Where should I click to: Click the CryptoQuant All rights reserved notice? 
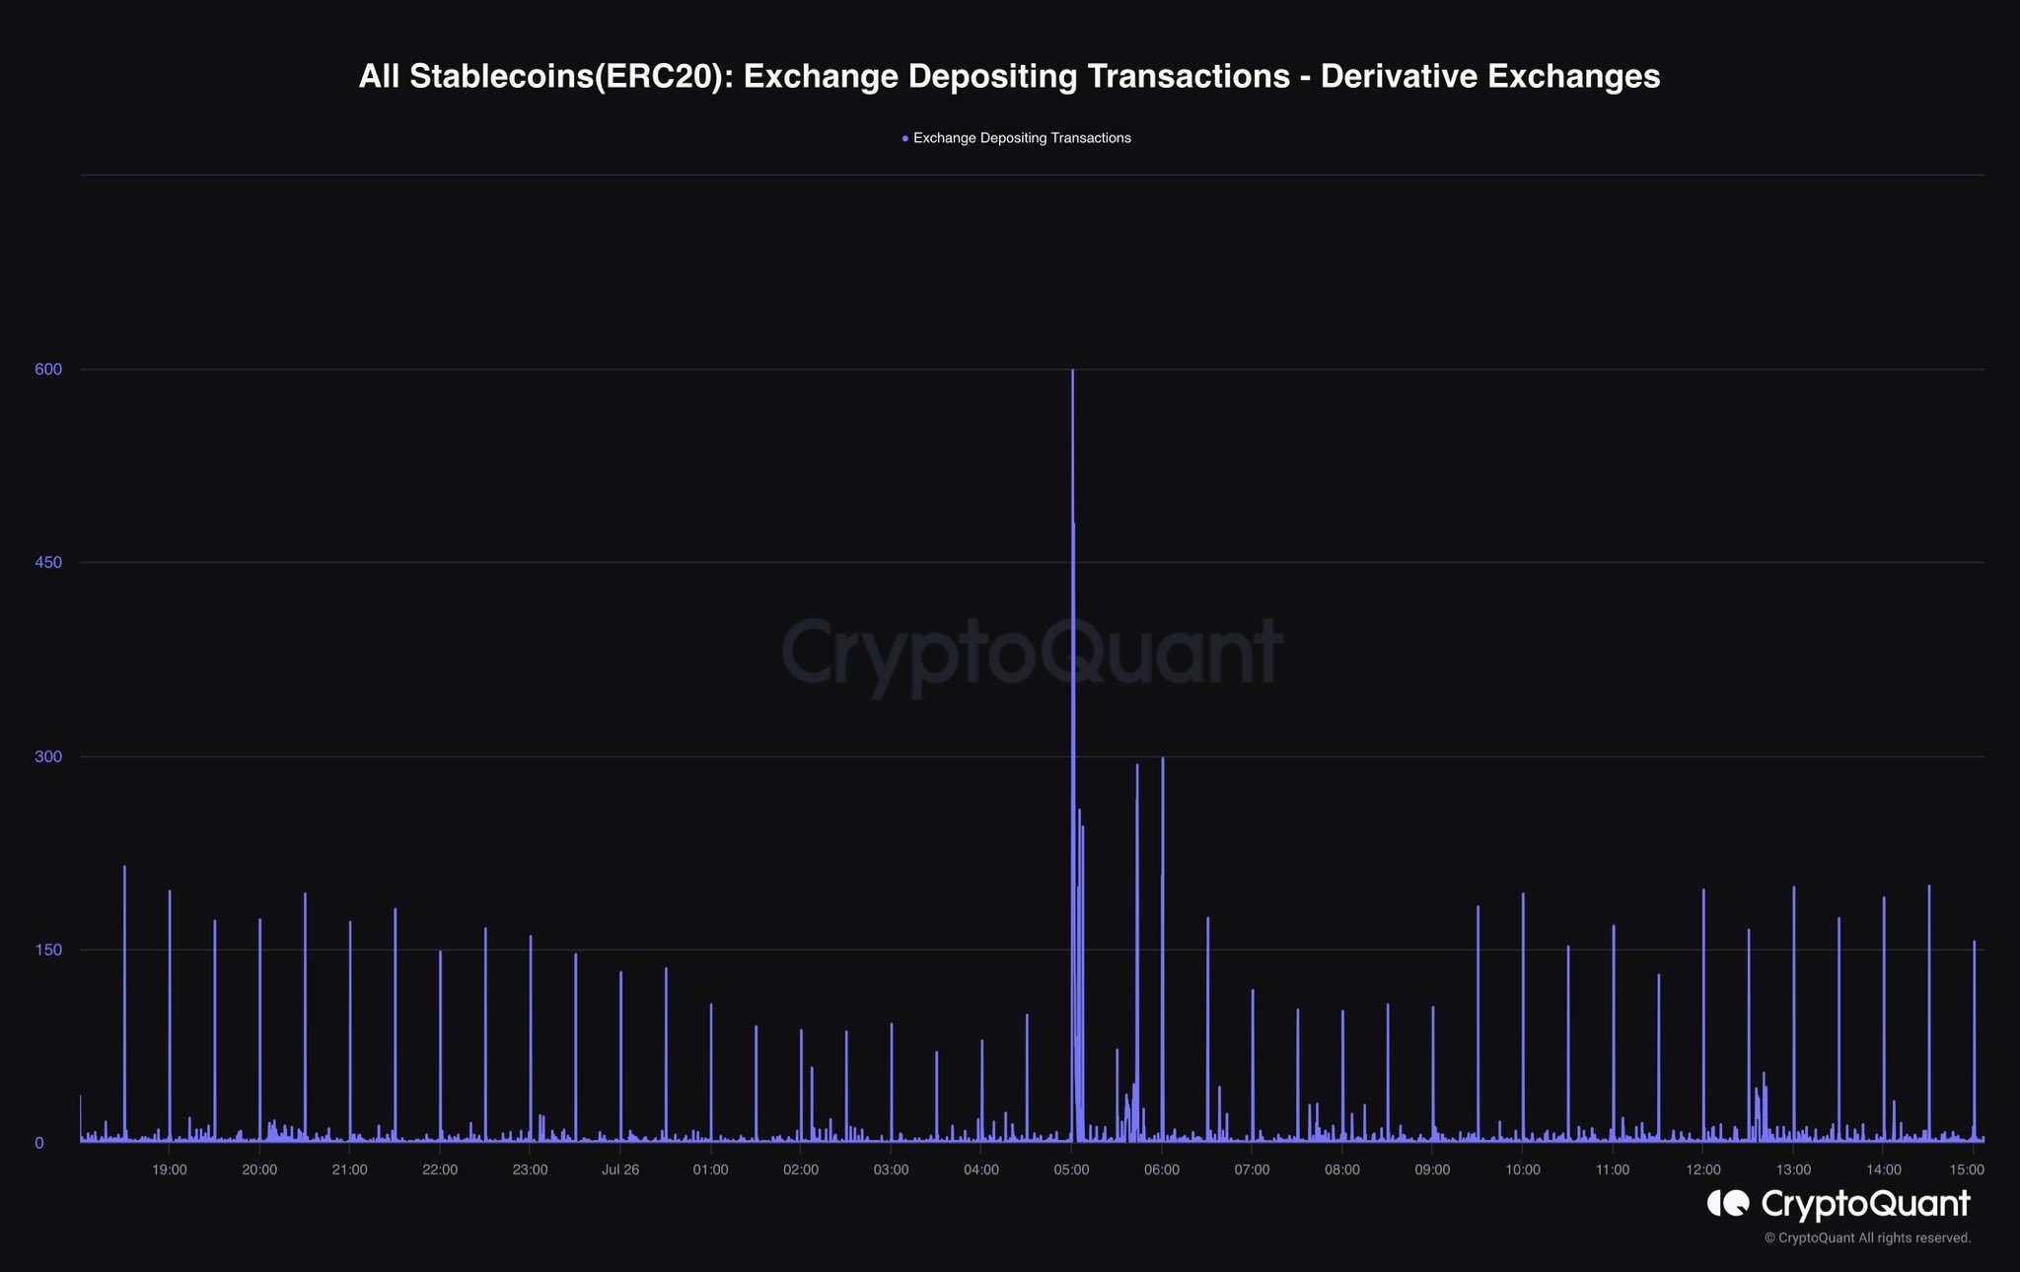(x=1867, y=1238)
